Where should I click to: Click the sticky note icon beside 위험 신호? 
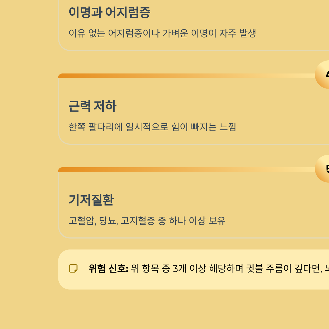coord(73,268)
